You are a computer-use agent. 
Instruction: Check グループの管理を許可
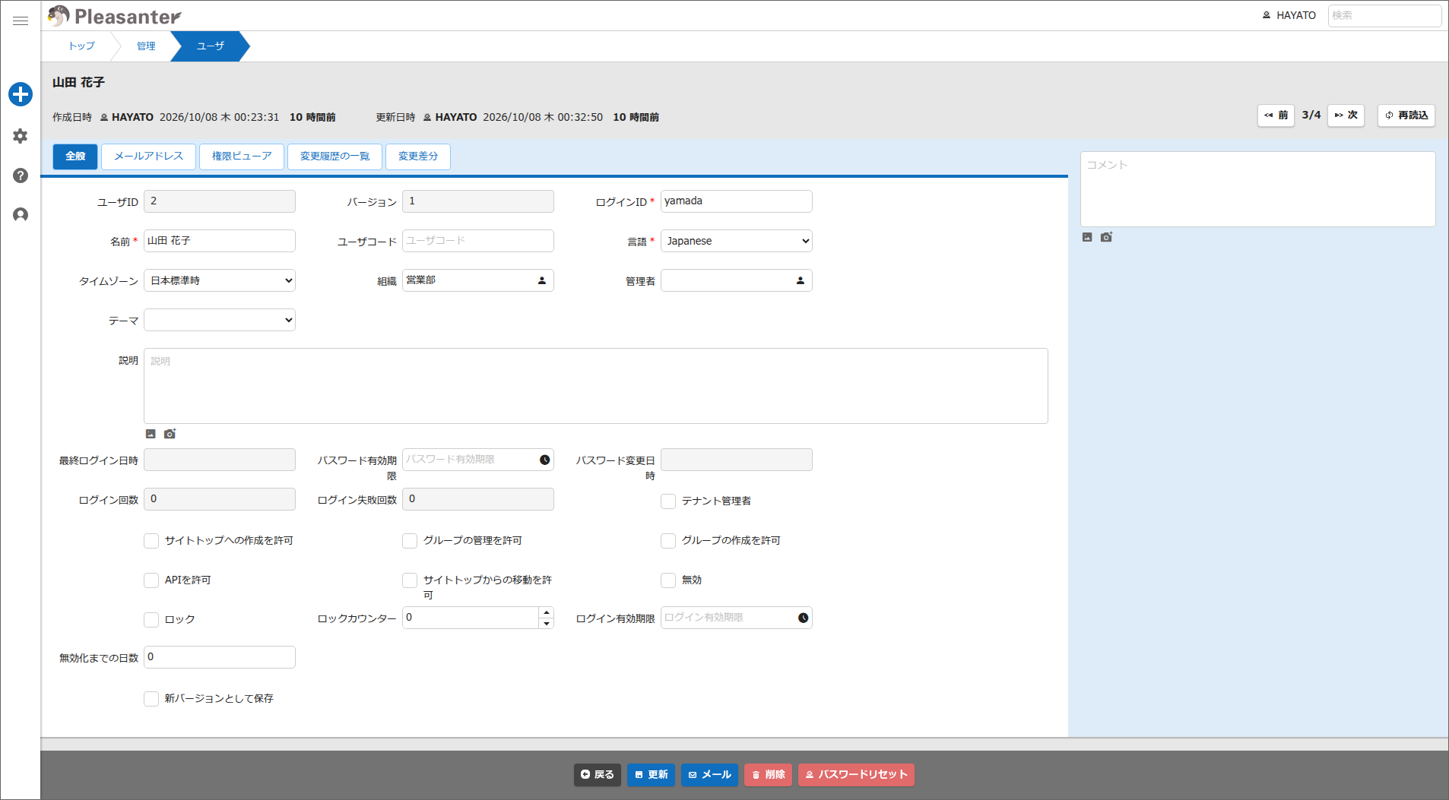click(410, 541)
